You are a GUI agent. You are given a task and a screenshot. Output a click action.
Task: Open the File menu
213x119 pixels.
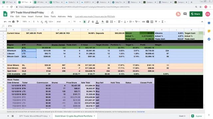[x=12, y=17]
